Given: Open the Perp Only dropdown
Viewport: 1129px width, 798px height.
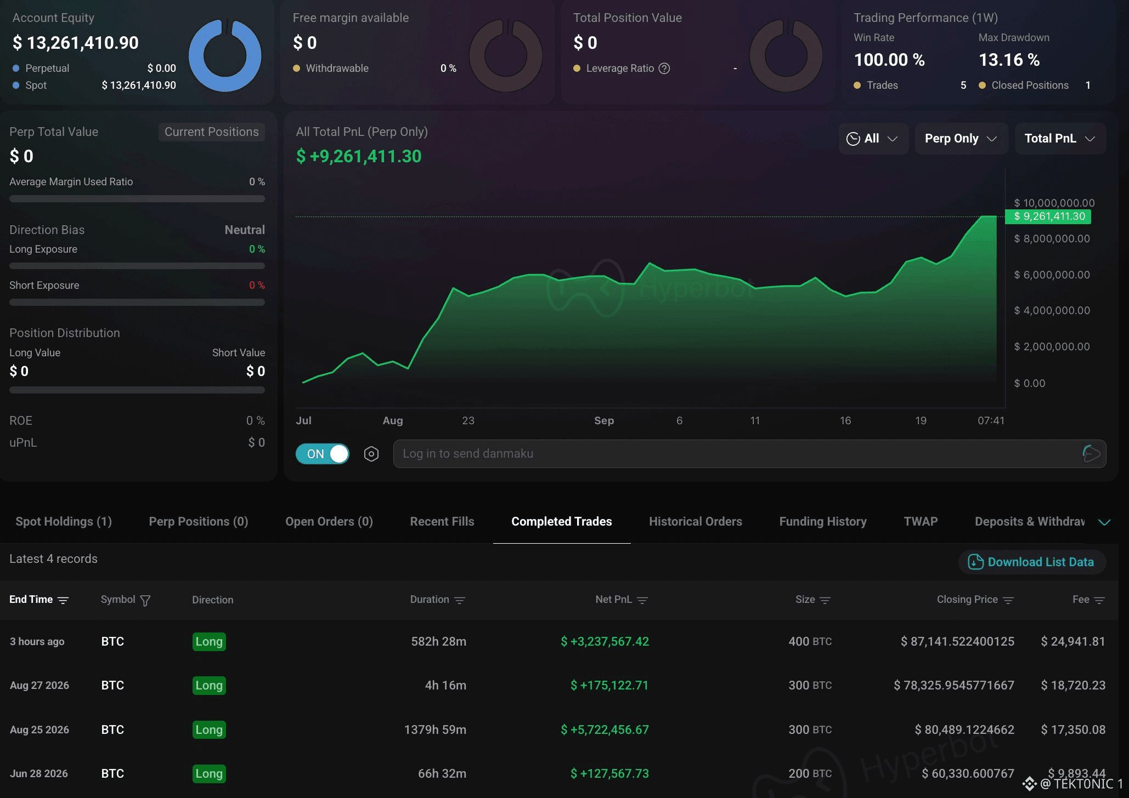Looking at the screenshot, I should (x=961, y=139).
